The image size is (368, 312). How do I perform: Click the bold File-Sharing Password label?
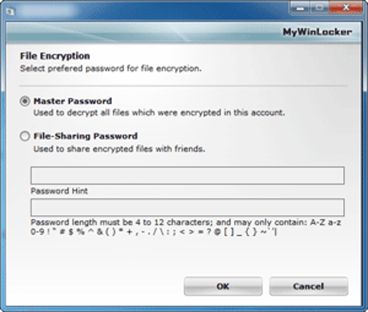click(x=86, y=136)
